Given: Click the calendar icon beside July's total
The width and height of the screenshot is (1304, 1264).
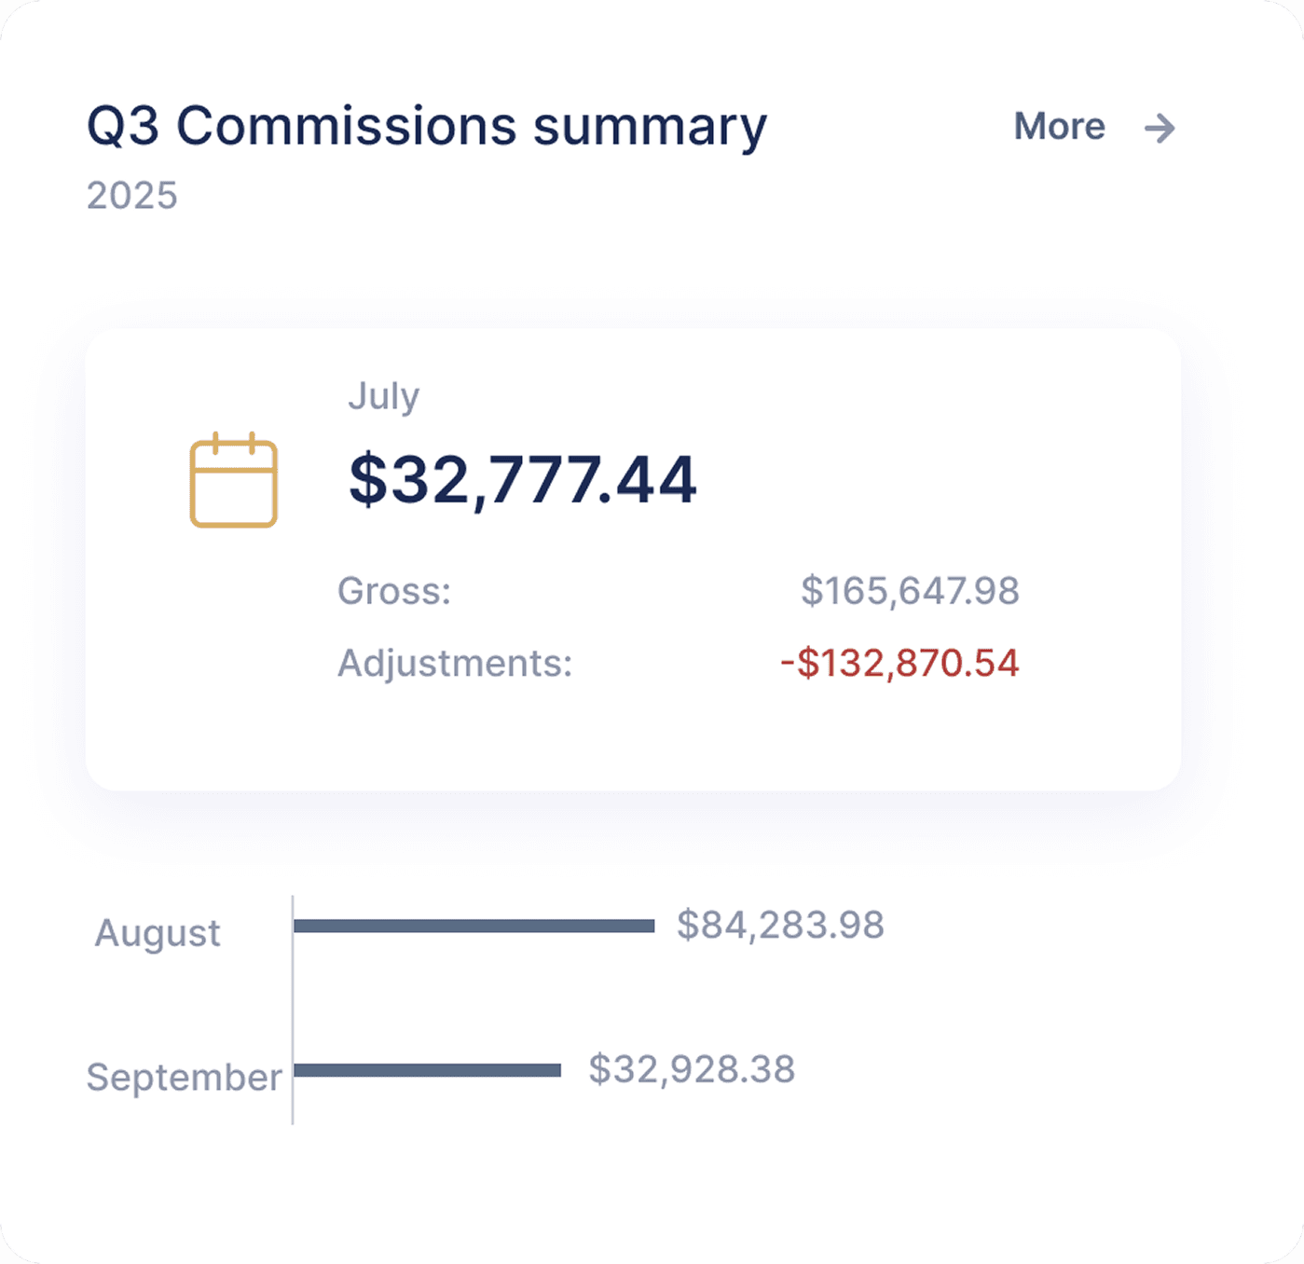Looking at the screenshot, I should click(234, 481).
